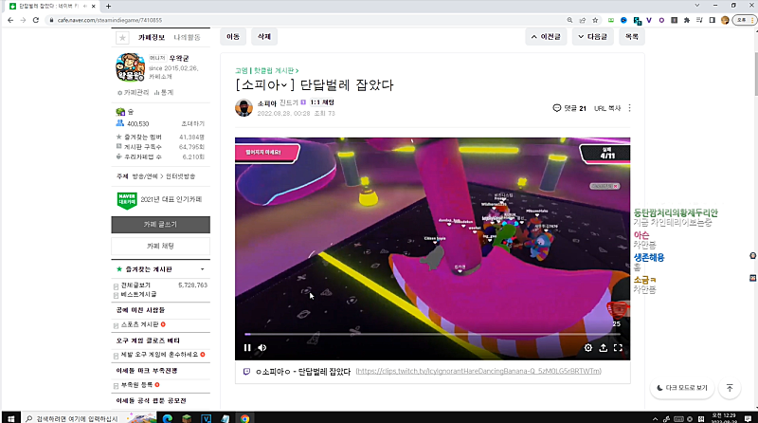Viewport: 758px width, 423px height.
Task: Click the share page icon in address bar
Action: [x=583, y=20]
